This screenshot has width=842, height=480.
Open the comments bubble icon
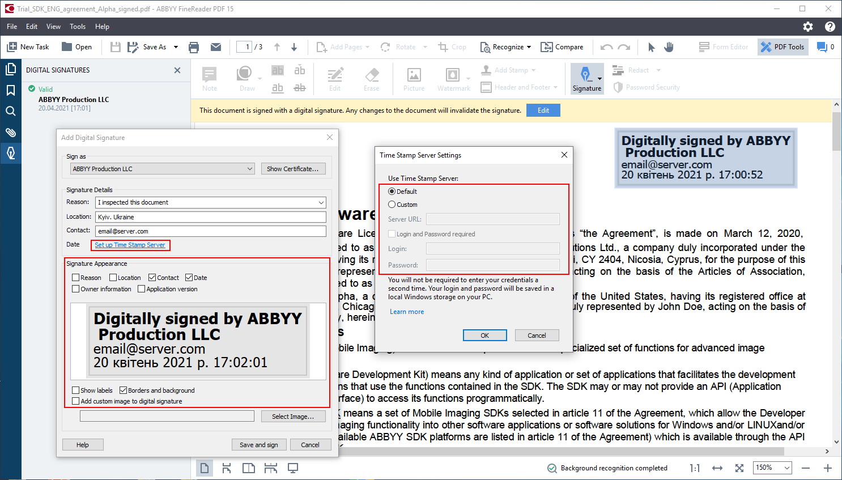[x=822, y=47]
